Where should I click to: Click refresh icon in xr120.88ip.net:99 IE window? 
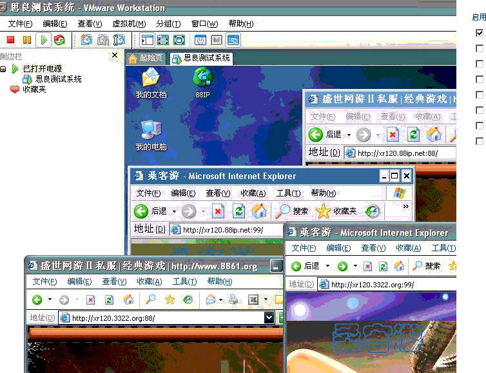pyautogui.click(x=238, y=211)
